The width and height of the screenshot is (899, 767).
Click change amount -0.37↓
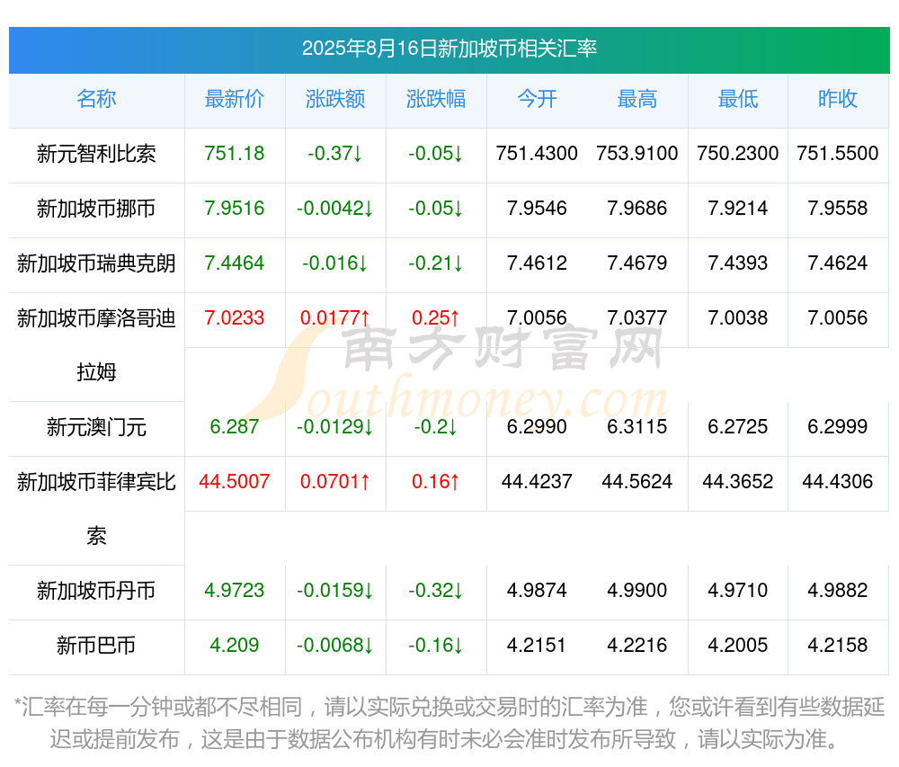pyautogui.click(x=335, y=154)
